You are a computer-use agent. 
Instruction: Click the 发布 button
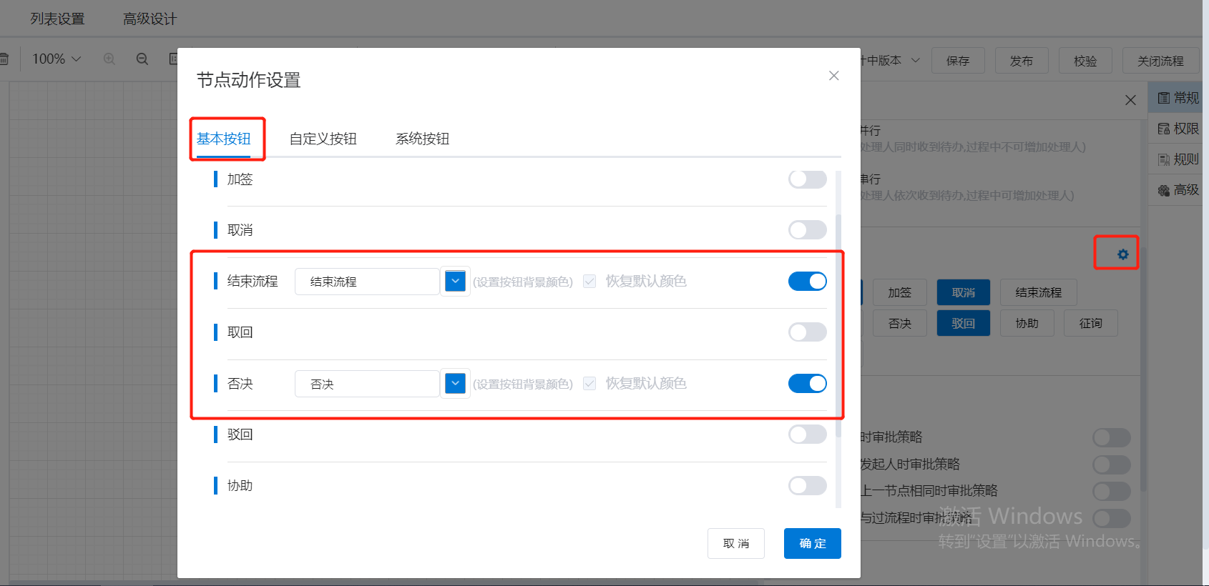1022,61
